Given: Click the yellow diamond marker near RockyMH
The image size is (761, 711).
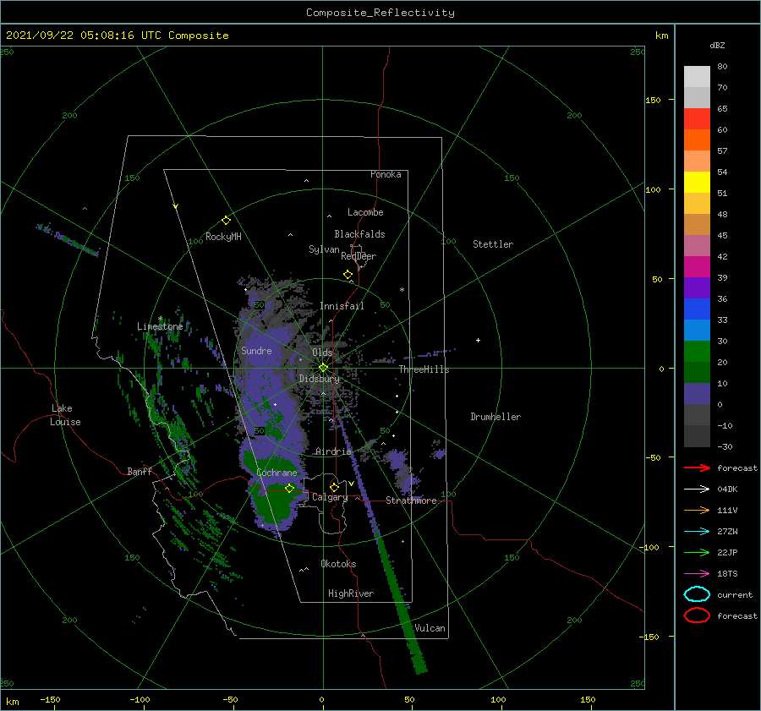Looking at the screenshot, I should (226, 221).
